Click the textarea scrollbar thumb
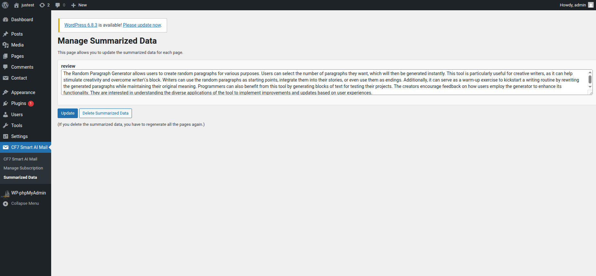Screen dimensions: 596x276 590,79
